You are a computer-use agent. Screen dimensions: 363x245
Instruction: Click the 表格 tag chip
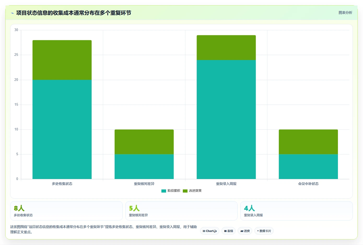229,231
